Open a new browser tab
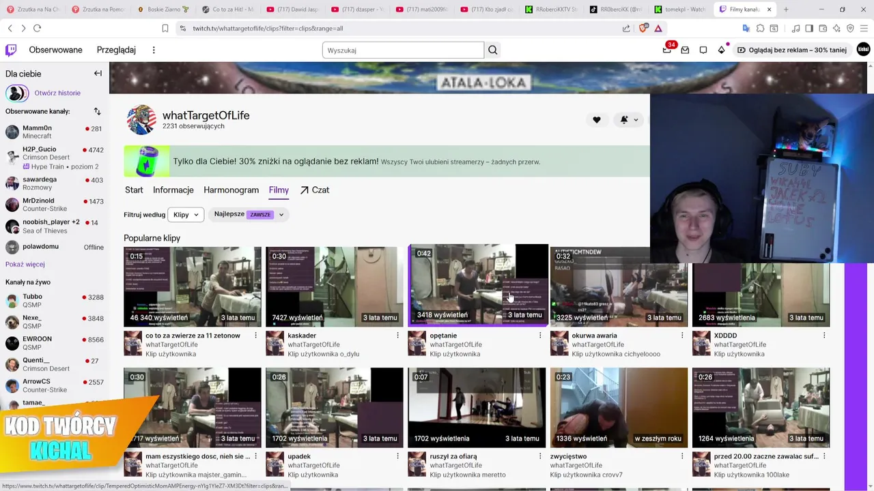The width and height of the screenshot is (874, 491). [786, 10]
